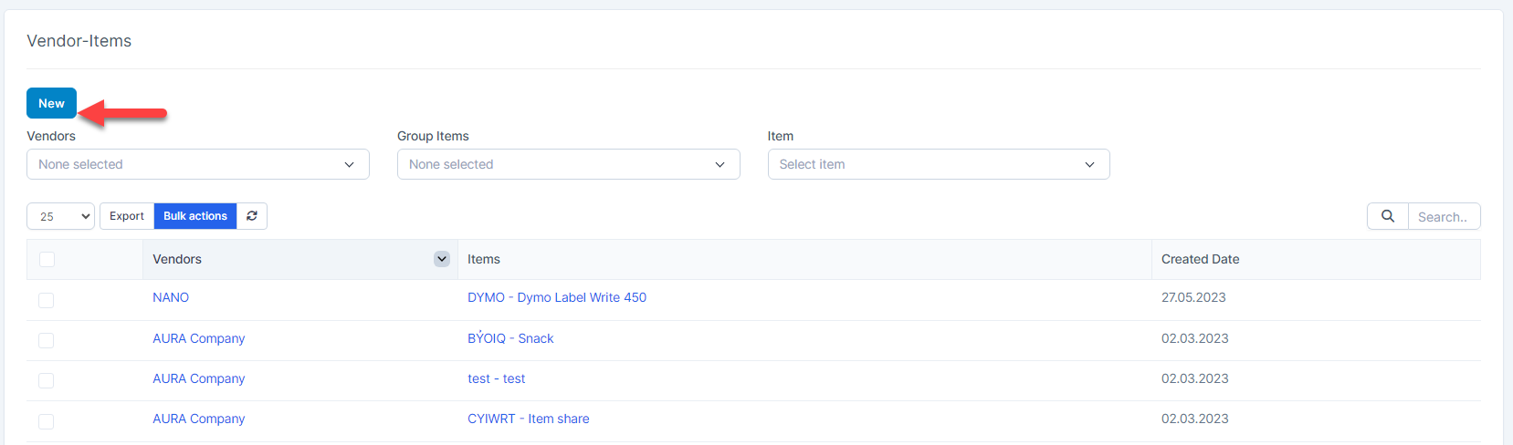
Task: Tick the select-all header checkbox
Action: click(x=47, y=260)
